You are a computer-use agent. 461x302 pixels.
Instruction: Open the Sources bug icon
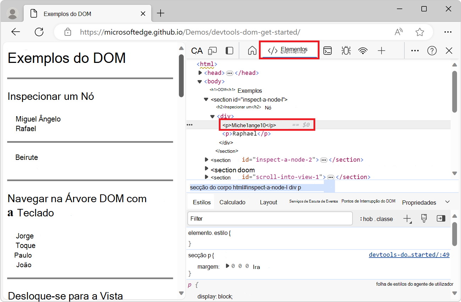(346, 51)
